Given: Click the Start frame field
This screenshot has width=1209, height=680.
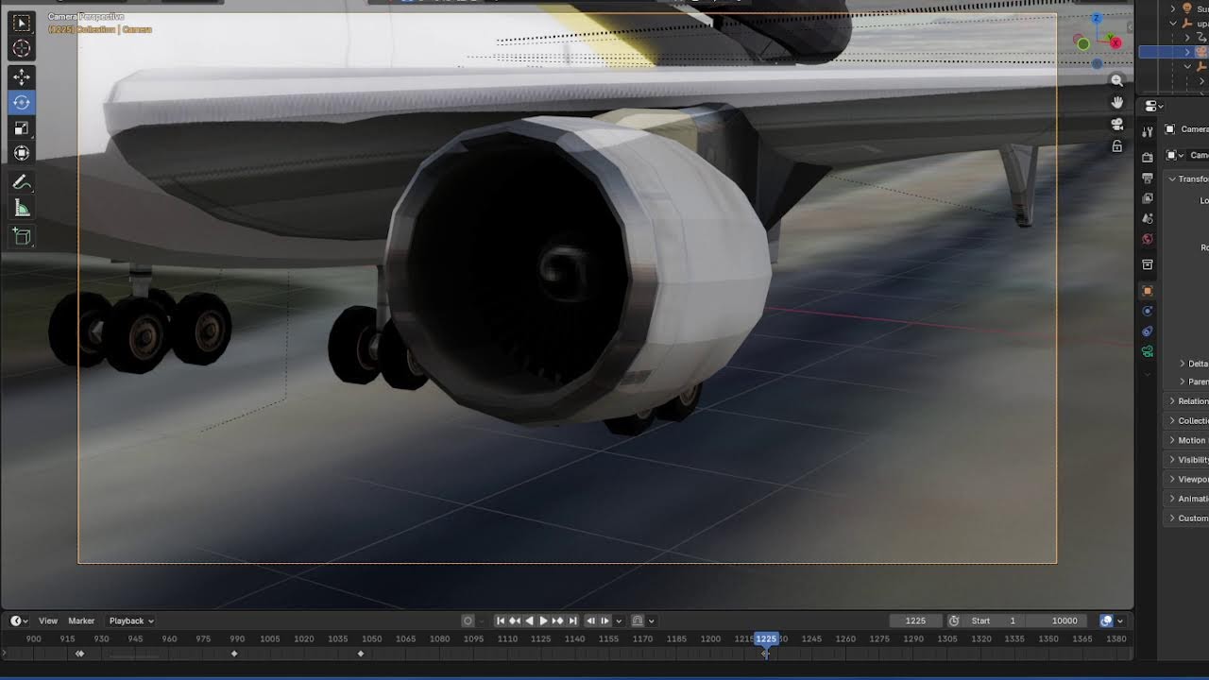Looking at the screenshot, I should pos(994,620).
